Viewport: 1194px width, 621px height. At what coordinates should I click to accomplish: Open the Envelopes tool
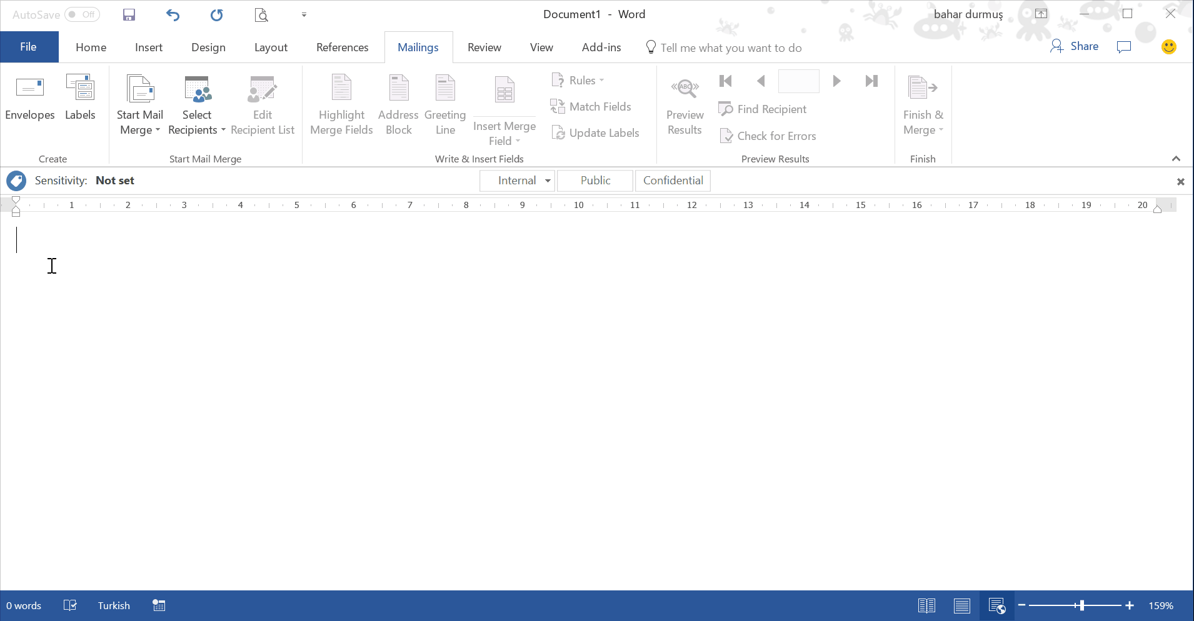(x=30, y=98)
